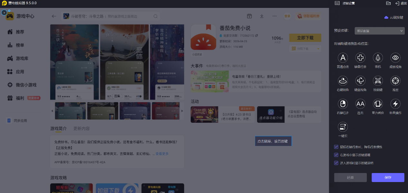Open the calendar lightning icon in top bar
This screenshot has width=408, height=193.
[249, 16]
